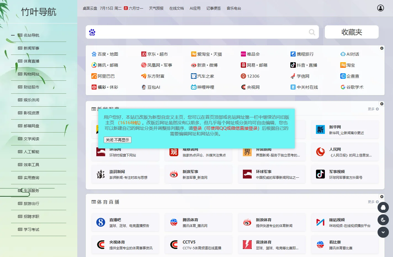393x257 pixels.
Task: Click AI应用 in the top bar
Action: 195,8
